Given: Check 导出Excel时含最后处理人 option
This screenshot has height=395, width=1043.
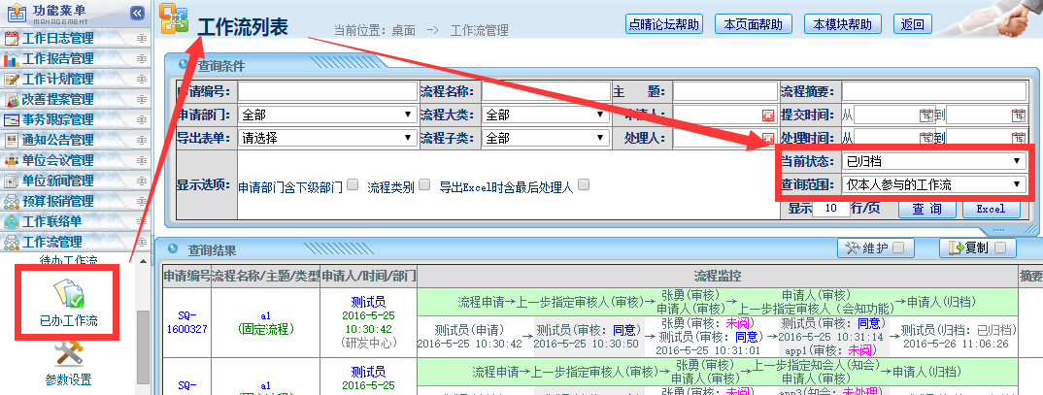Looking at the screenshot, I should [584, 184].
